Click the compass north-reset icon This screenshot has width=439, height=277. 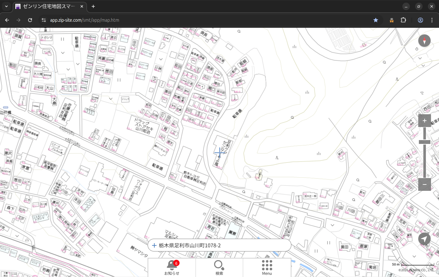(x=424, y=41)
